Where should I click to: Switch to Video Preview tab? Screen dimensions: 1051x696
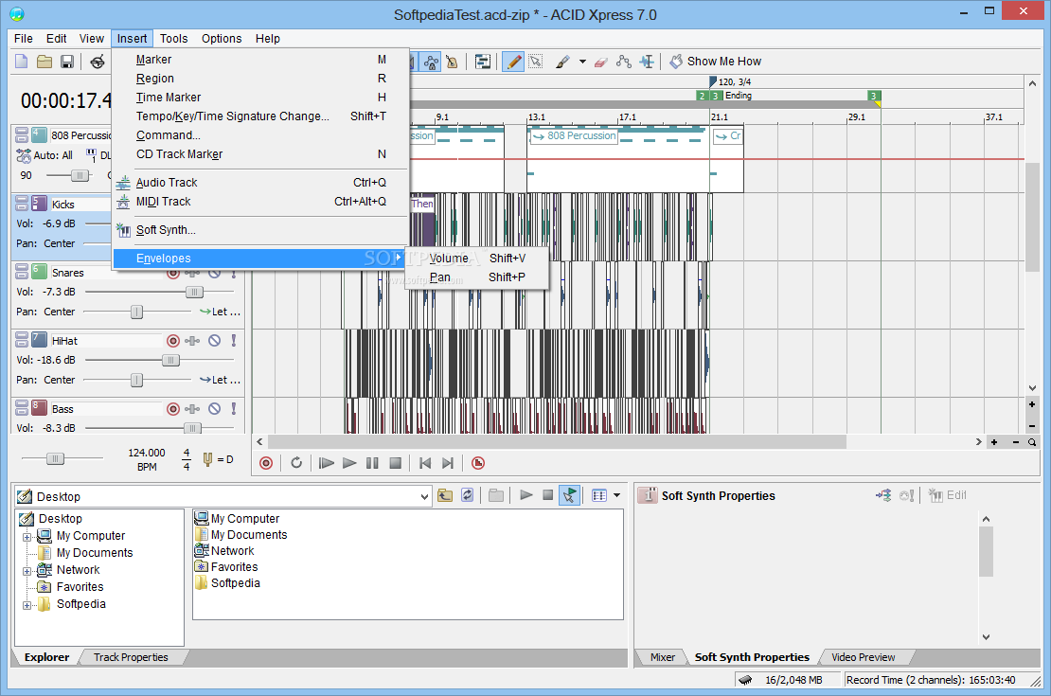pos(863,657)
